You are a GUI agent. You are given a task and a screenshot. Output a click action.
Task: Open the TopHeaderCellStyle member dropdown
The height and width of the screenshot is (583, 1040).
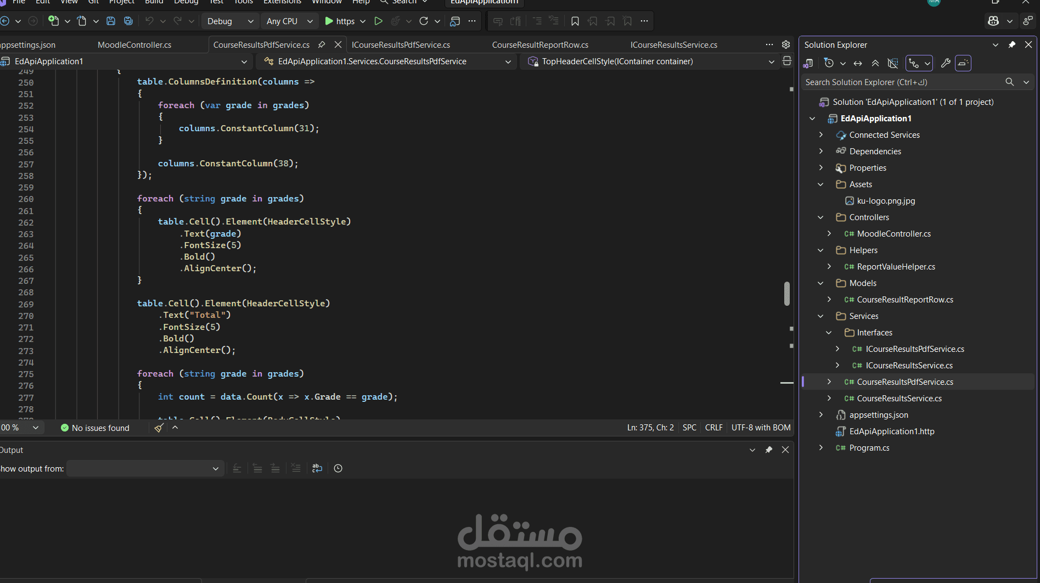650,61
